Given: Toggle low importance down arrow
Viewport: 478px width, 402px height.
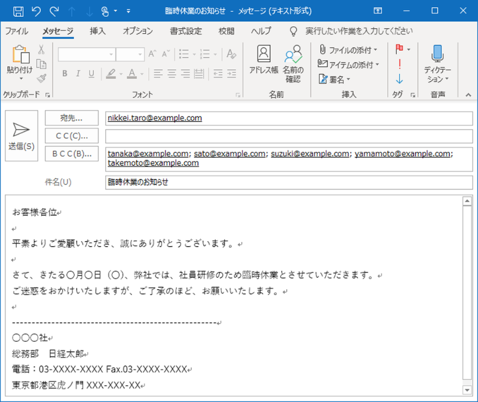Looking at the screenshot, I should point(399,79).
